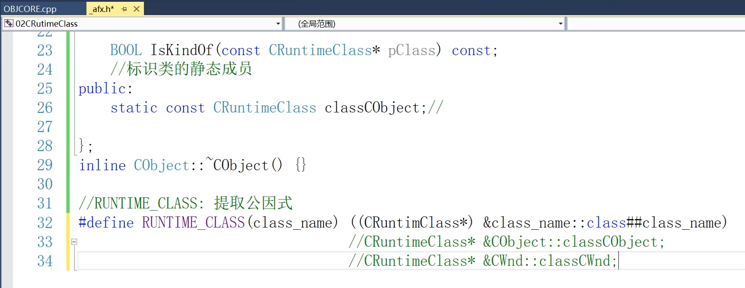Collapse the code block at line 33
The width and height of the screenshot is (745, 288).
click(x=74, y=242)
